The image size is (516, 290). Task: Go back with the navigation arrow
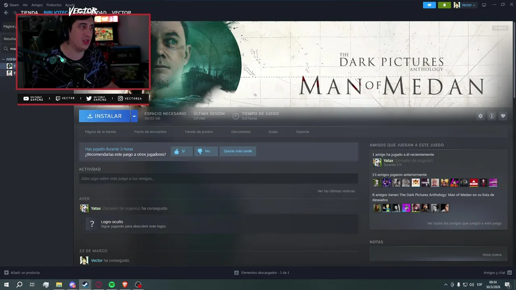[x=6, y=12]
